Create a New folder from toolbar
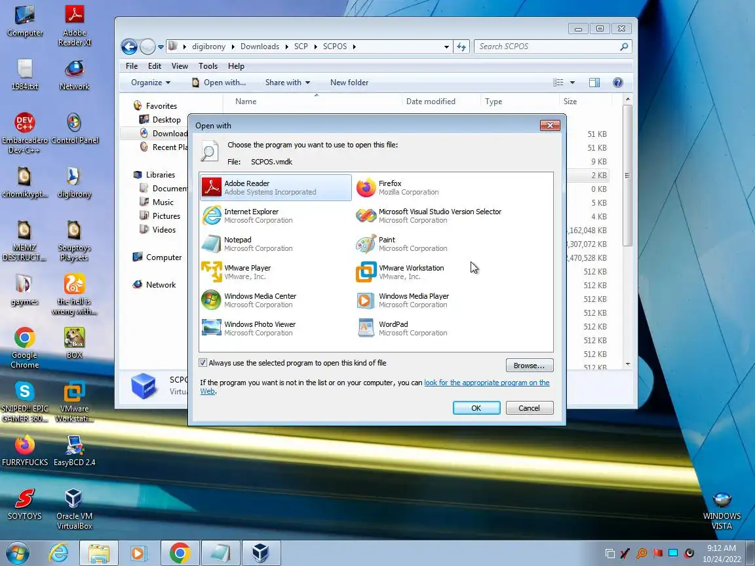The height and width of the screenshot is (566, 755). point(349,83)
